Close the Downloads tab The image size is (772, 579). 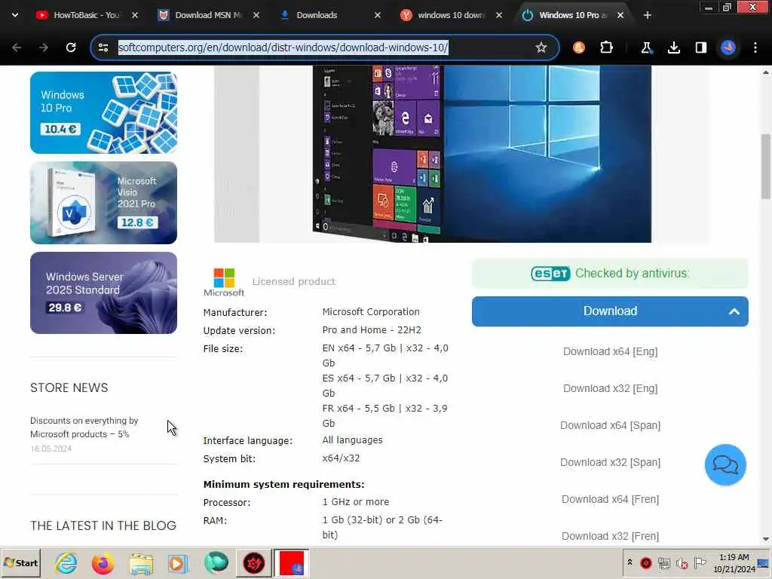click(378, 15)
